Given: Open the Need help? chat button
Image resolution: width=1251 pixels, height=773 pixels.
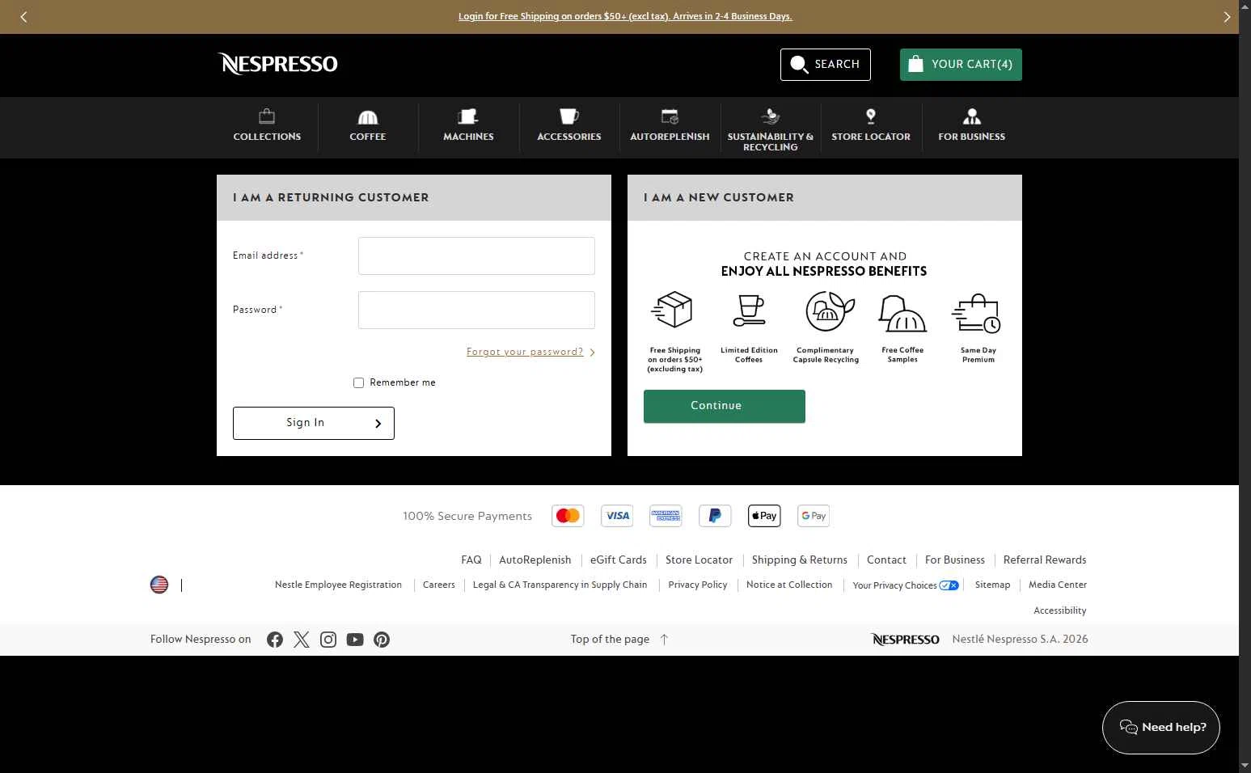Looking at the screenshot, I should (x=1161, y=728).
